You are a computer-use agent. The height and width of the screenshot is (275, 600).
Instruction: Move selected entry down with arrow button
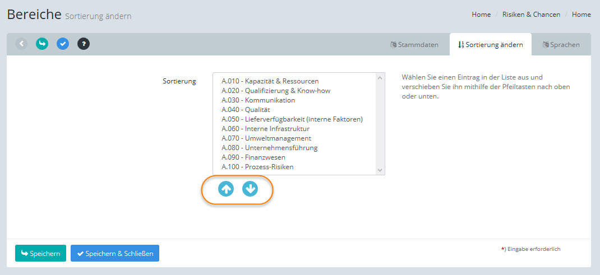pyautogui.click(x=250, y=189)
